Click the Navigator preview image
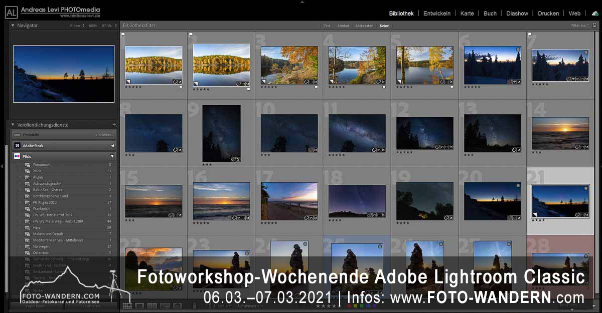This screenshot has width=602, height=313. (64, 74)
